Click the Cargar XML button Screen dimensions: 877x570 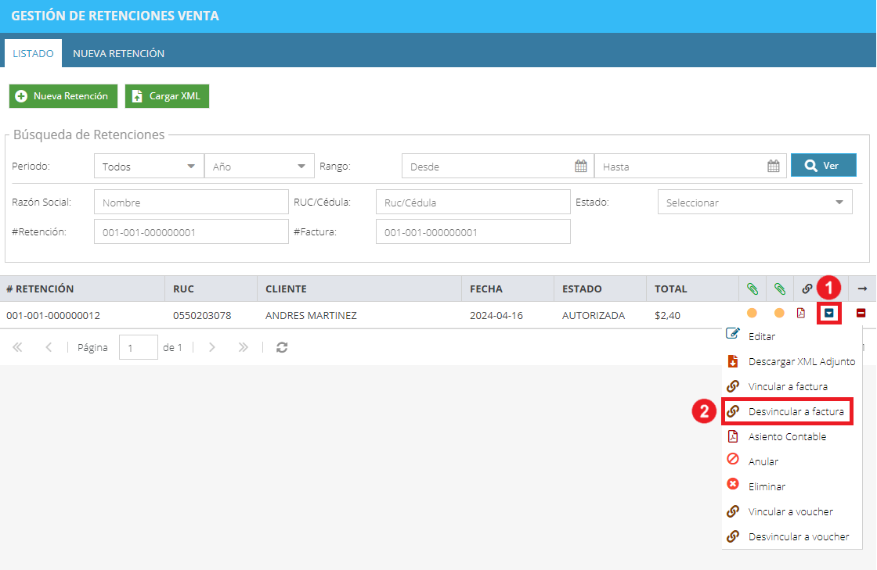coord(167,96)
